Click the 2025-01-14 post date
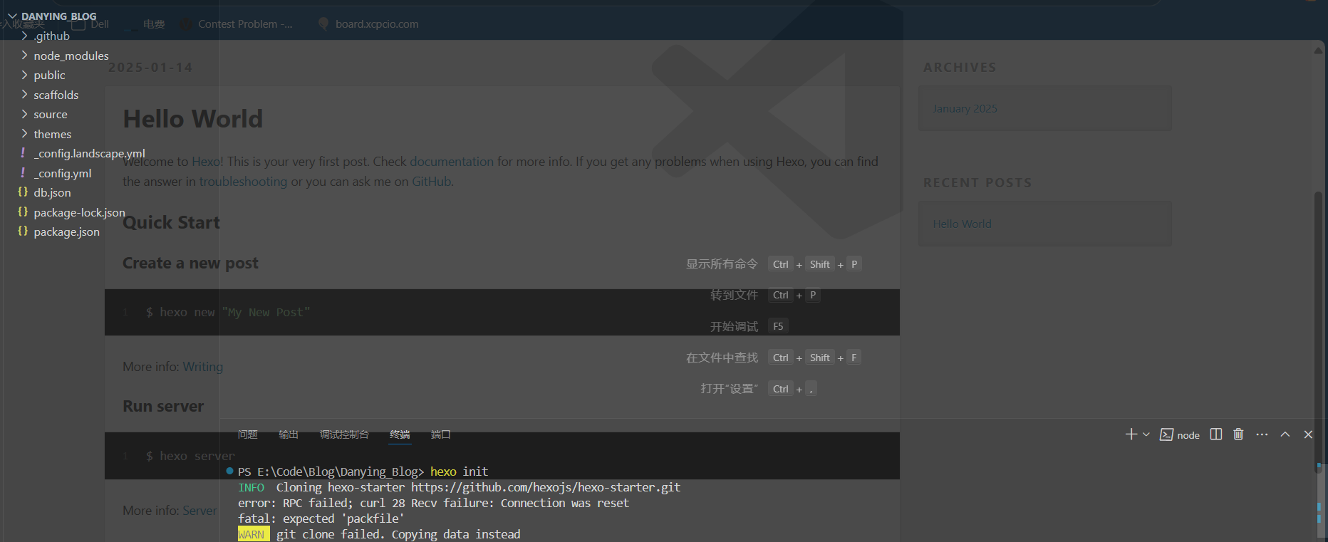Viewport: 1328px width, 542px height. [x=150, y=68]
